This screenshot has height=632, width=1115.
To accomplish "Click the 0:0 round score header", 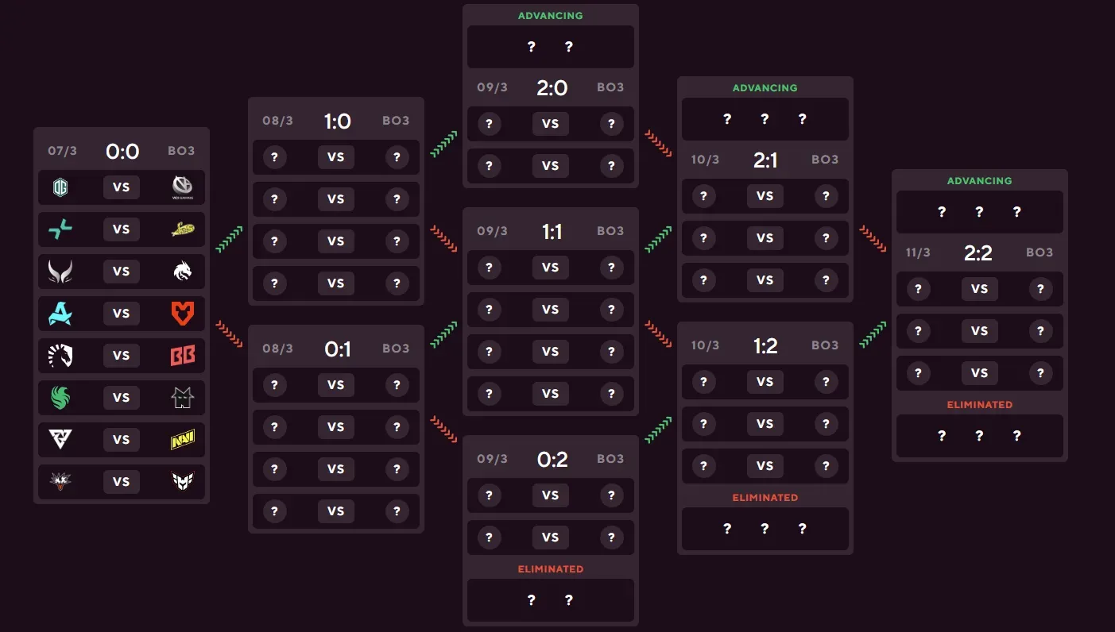I will coord(122,151).
